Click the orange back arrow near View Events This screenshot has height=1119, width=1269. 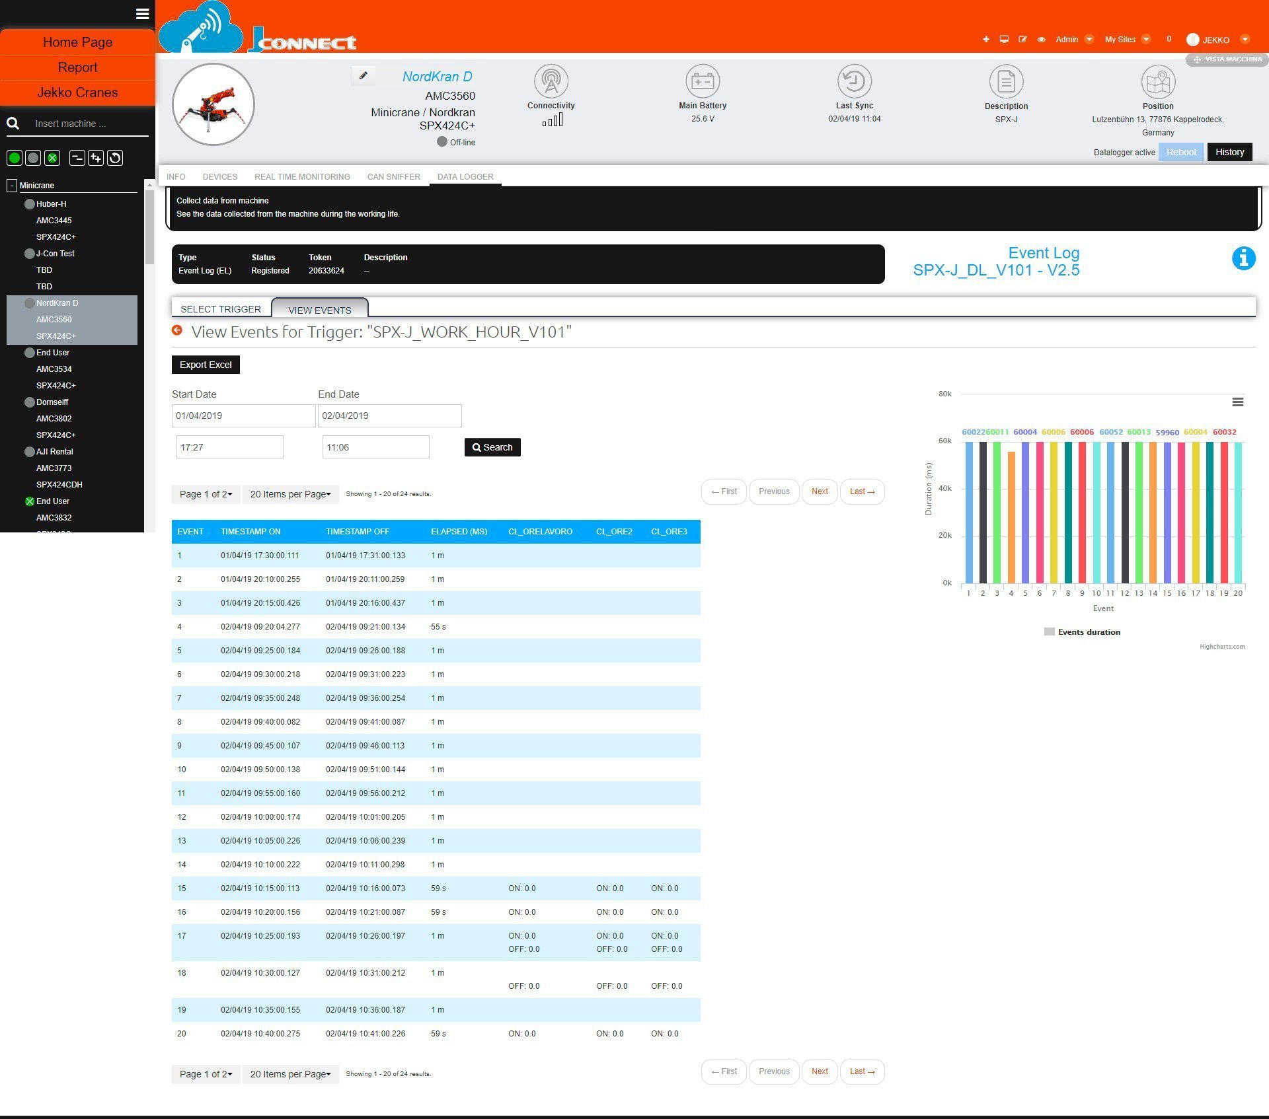click(177, 330)
